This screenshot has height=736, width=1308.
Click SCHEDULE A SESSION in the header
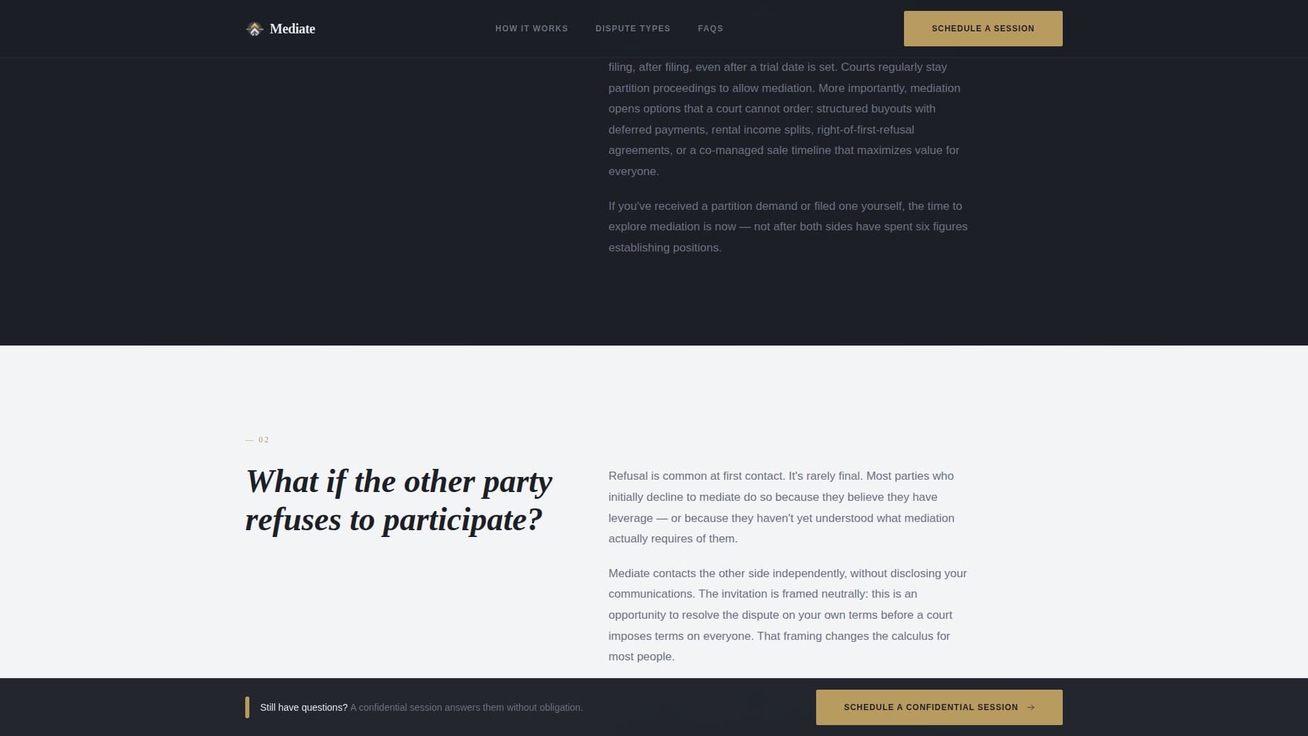pyautogui.click(x=983, y=28)
